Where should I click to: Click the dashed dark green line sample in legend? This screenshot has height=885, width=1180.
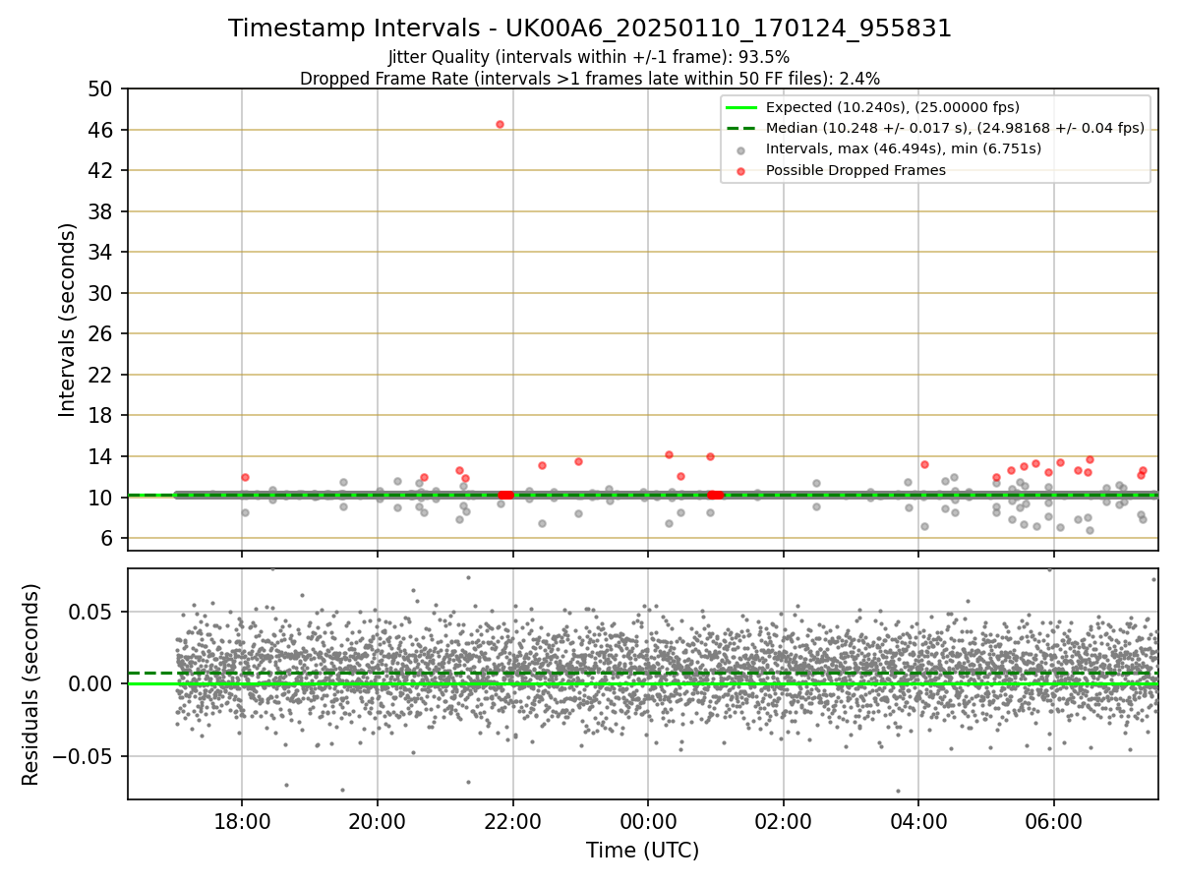[741, 128]
